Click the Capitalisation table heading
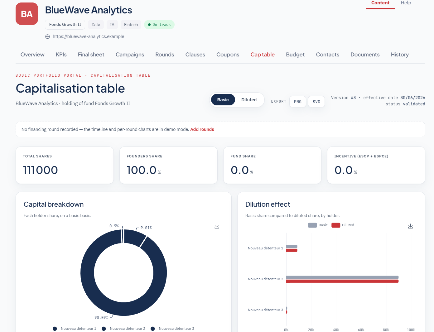Image resolution: width=434 pixels, height=332 pixels. tap(70, 89)
